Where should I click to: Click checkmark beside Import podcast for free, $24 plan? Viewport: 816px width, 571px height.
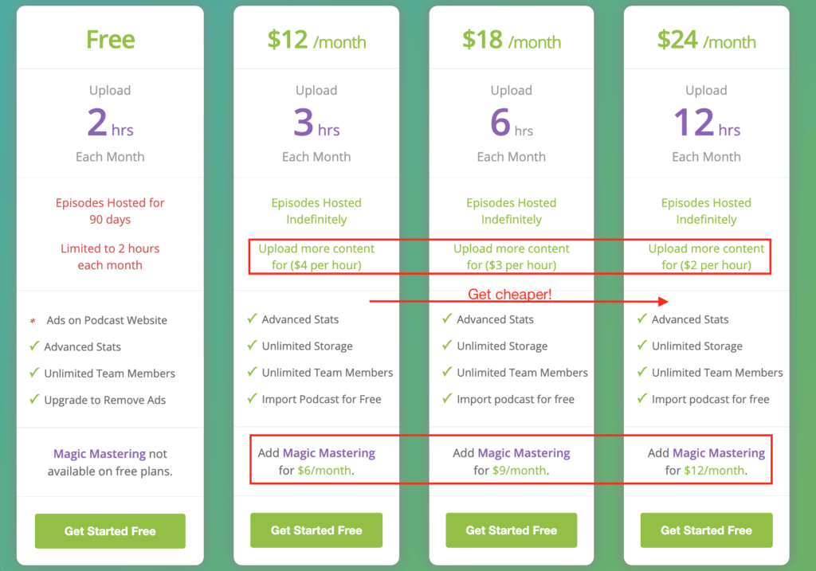click(x=642, y=399)
